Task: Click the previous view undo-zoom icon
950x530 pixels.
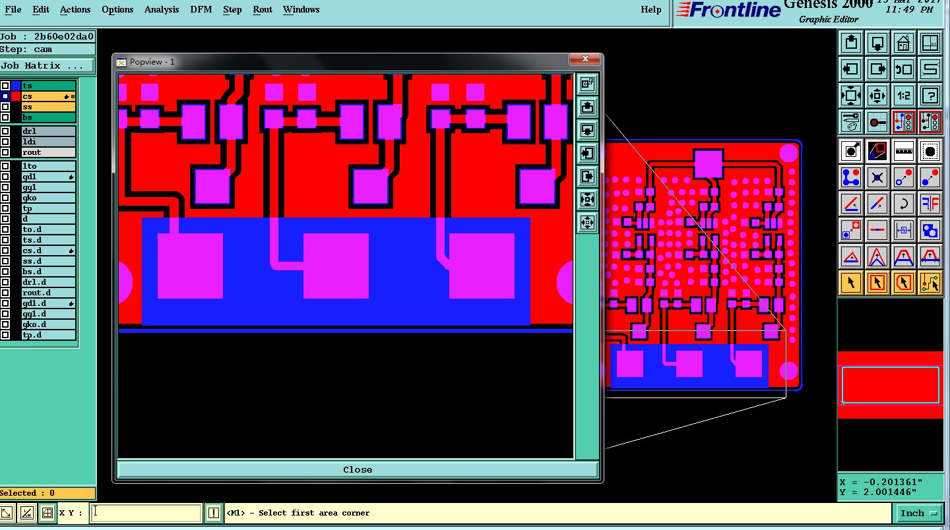Action: point(904,69)
